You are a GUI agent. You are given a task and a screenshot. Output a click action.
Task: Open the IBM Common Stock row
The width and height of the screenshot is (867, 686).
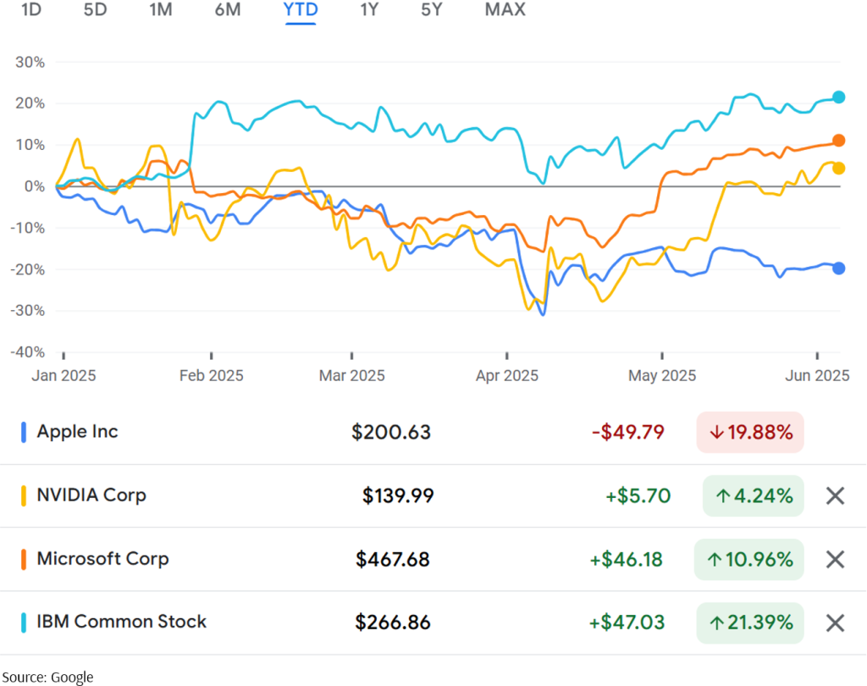(121, 622)
